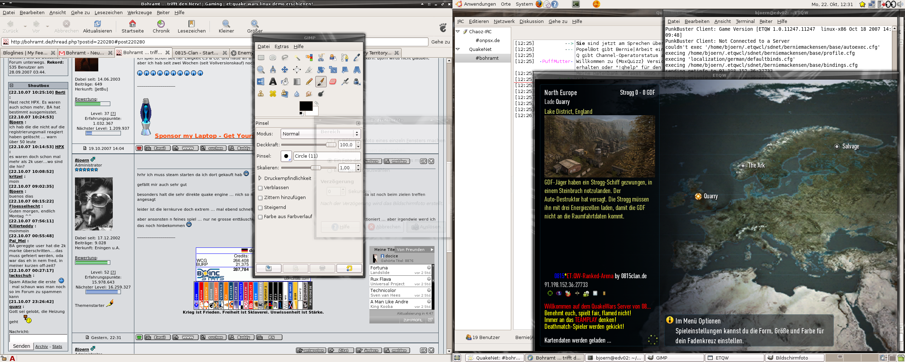The width and height of the screenshot is (905, 362).
Task: Select the Text tool in GIMP
Action: (273, 82)
